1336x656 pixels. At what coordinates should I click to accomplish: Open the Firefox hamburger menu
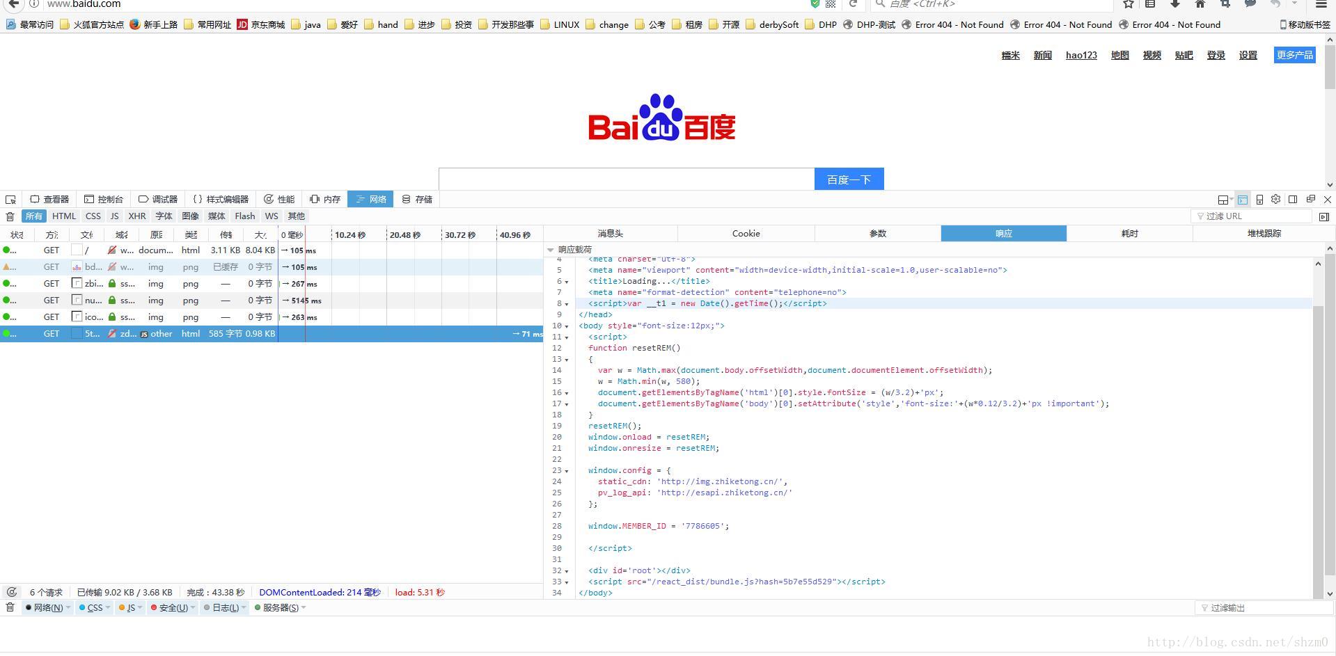click(1321, 3)
